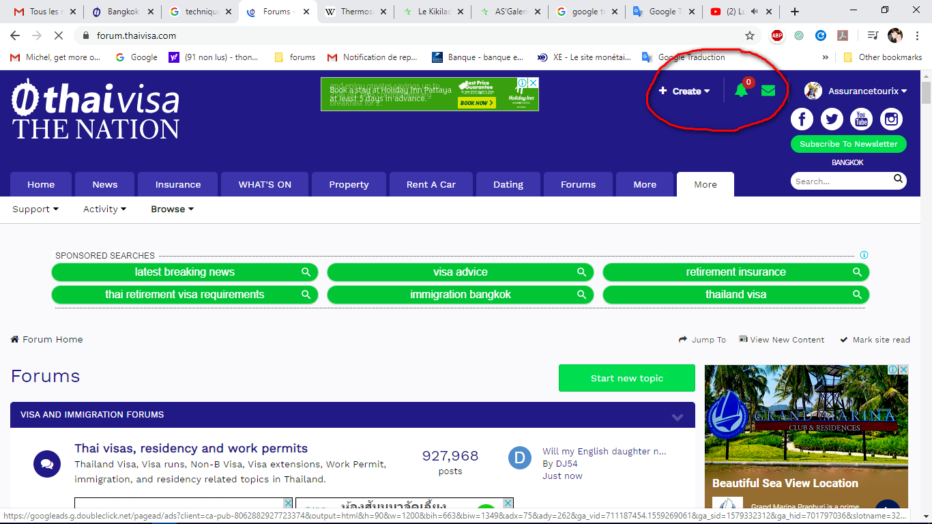Open the Dating navigation tab
This screenshot has height=524, width=932.
point(508,184)
